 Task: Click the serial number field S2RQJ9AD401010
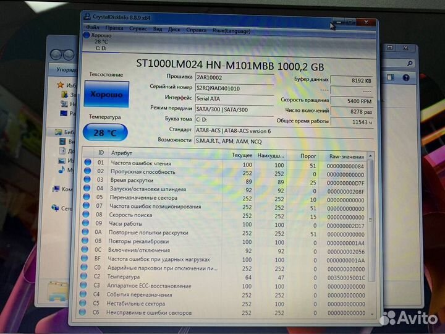pos(234,88)
